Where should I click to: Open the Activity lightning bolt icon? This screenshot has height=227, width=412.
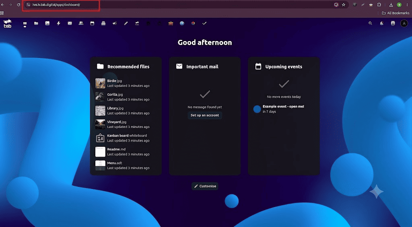59,23
